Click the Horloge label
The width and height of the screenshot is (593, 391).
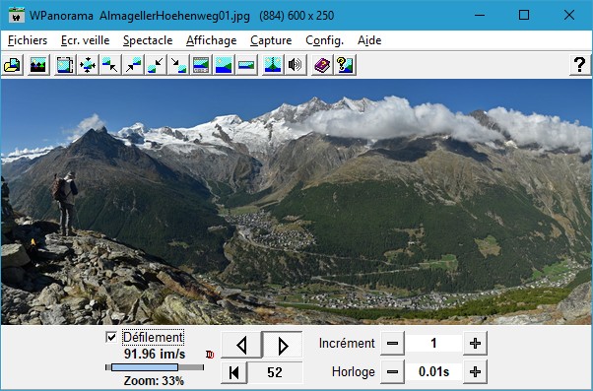[x=354, y=372]
